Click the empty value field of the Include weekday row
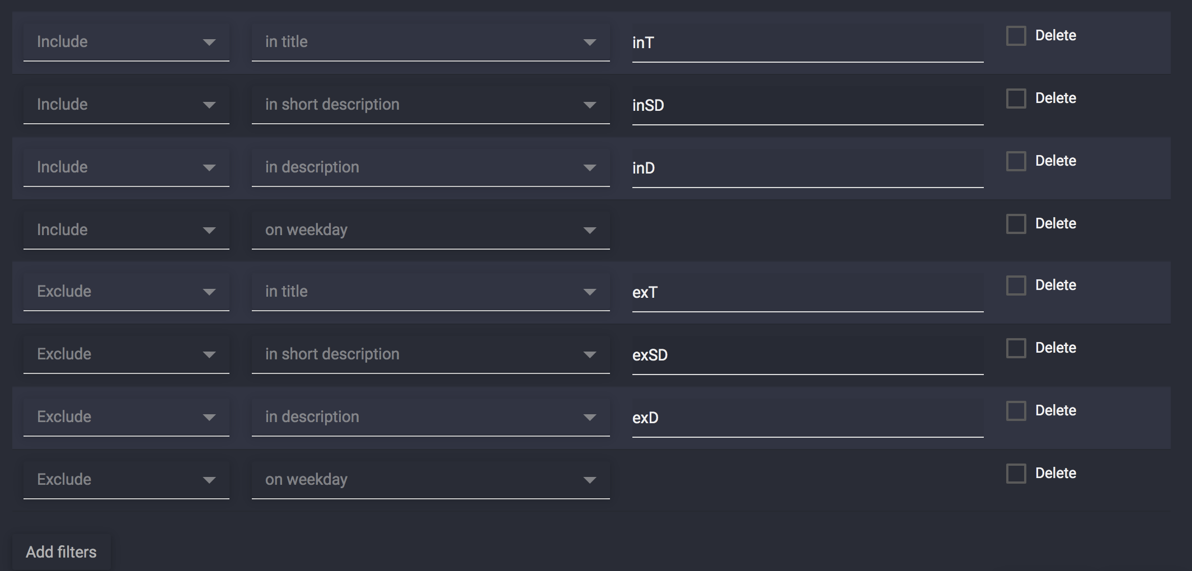 [x=806, y=230]
